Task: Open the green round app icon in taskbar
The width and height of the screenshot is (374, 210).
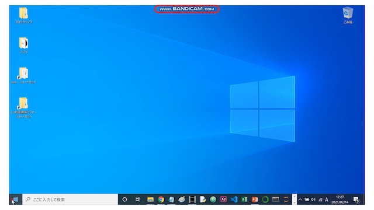Action: coord(213,199)
